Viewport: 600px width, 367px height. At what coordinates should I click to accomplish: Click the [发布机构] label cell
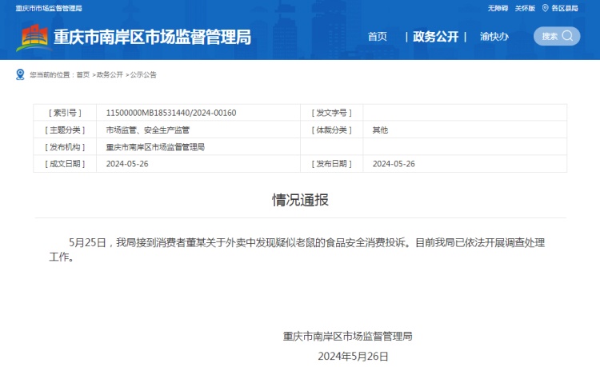[65, 147]
